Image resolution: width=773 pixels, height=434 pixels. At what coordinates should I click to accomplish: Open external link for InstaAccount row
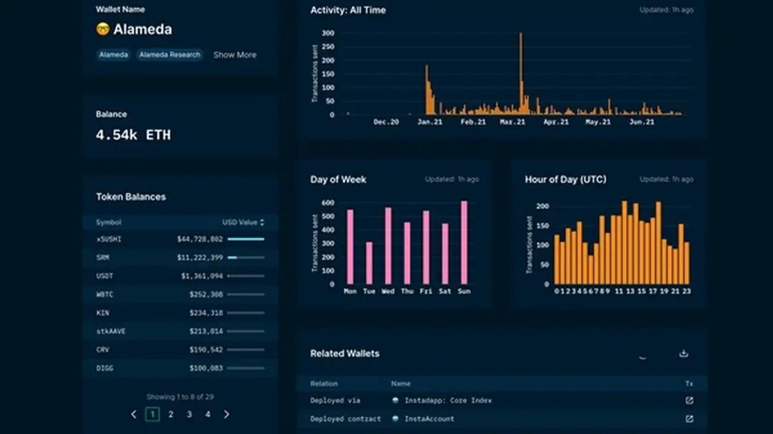click(x=689, y=419)
